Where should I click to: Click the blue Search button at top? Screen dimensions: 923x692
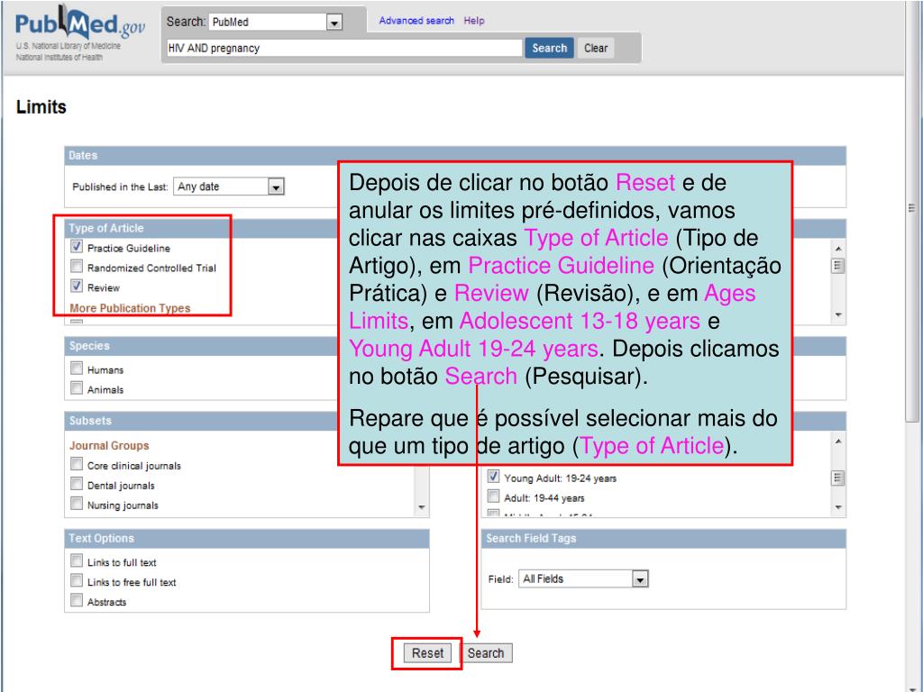pos(549,49)
